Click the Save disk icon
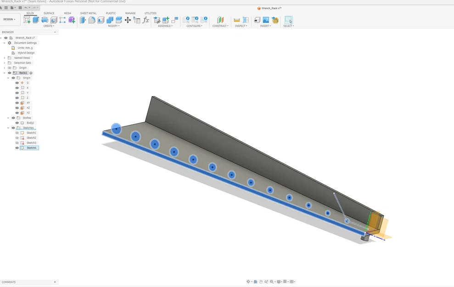The image size is (454, 287). pyautogui.click(x=20, y=7)
